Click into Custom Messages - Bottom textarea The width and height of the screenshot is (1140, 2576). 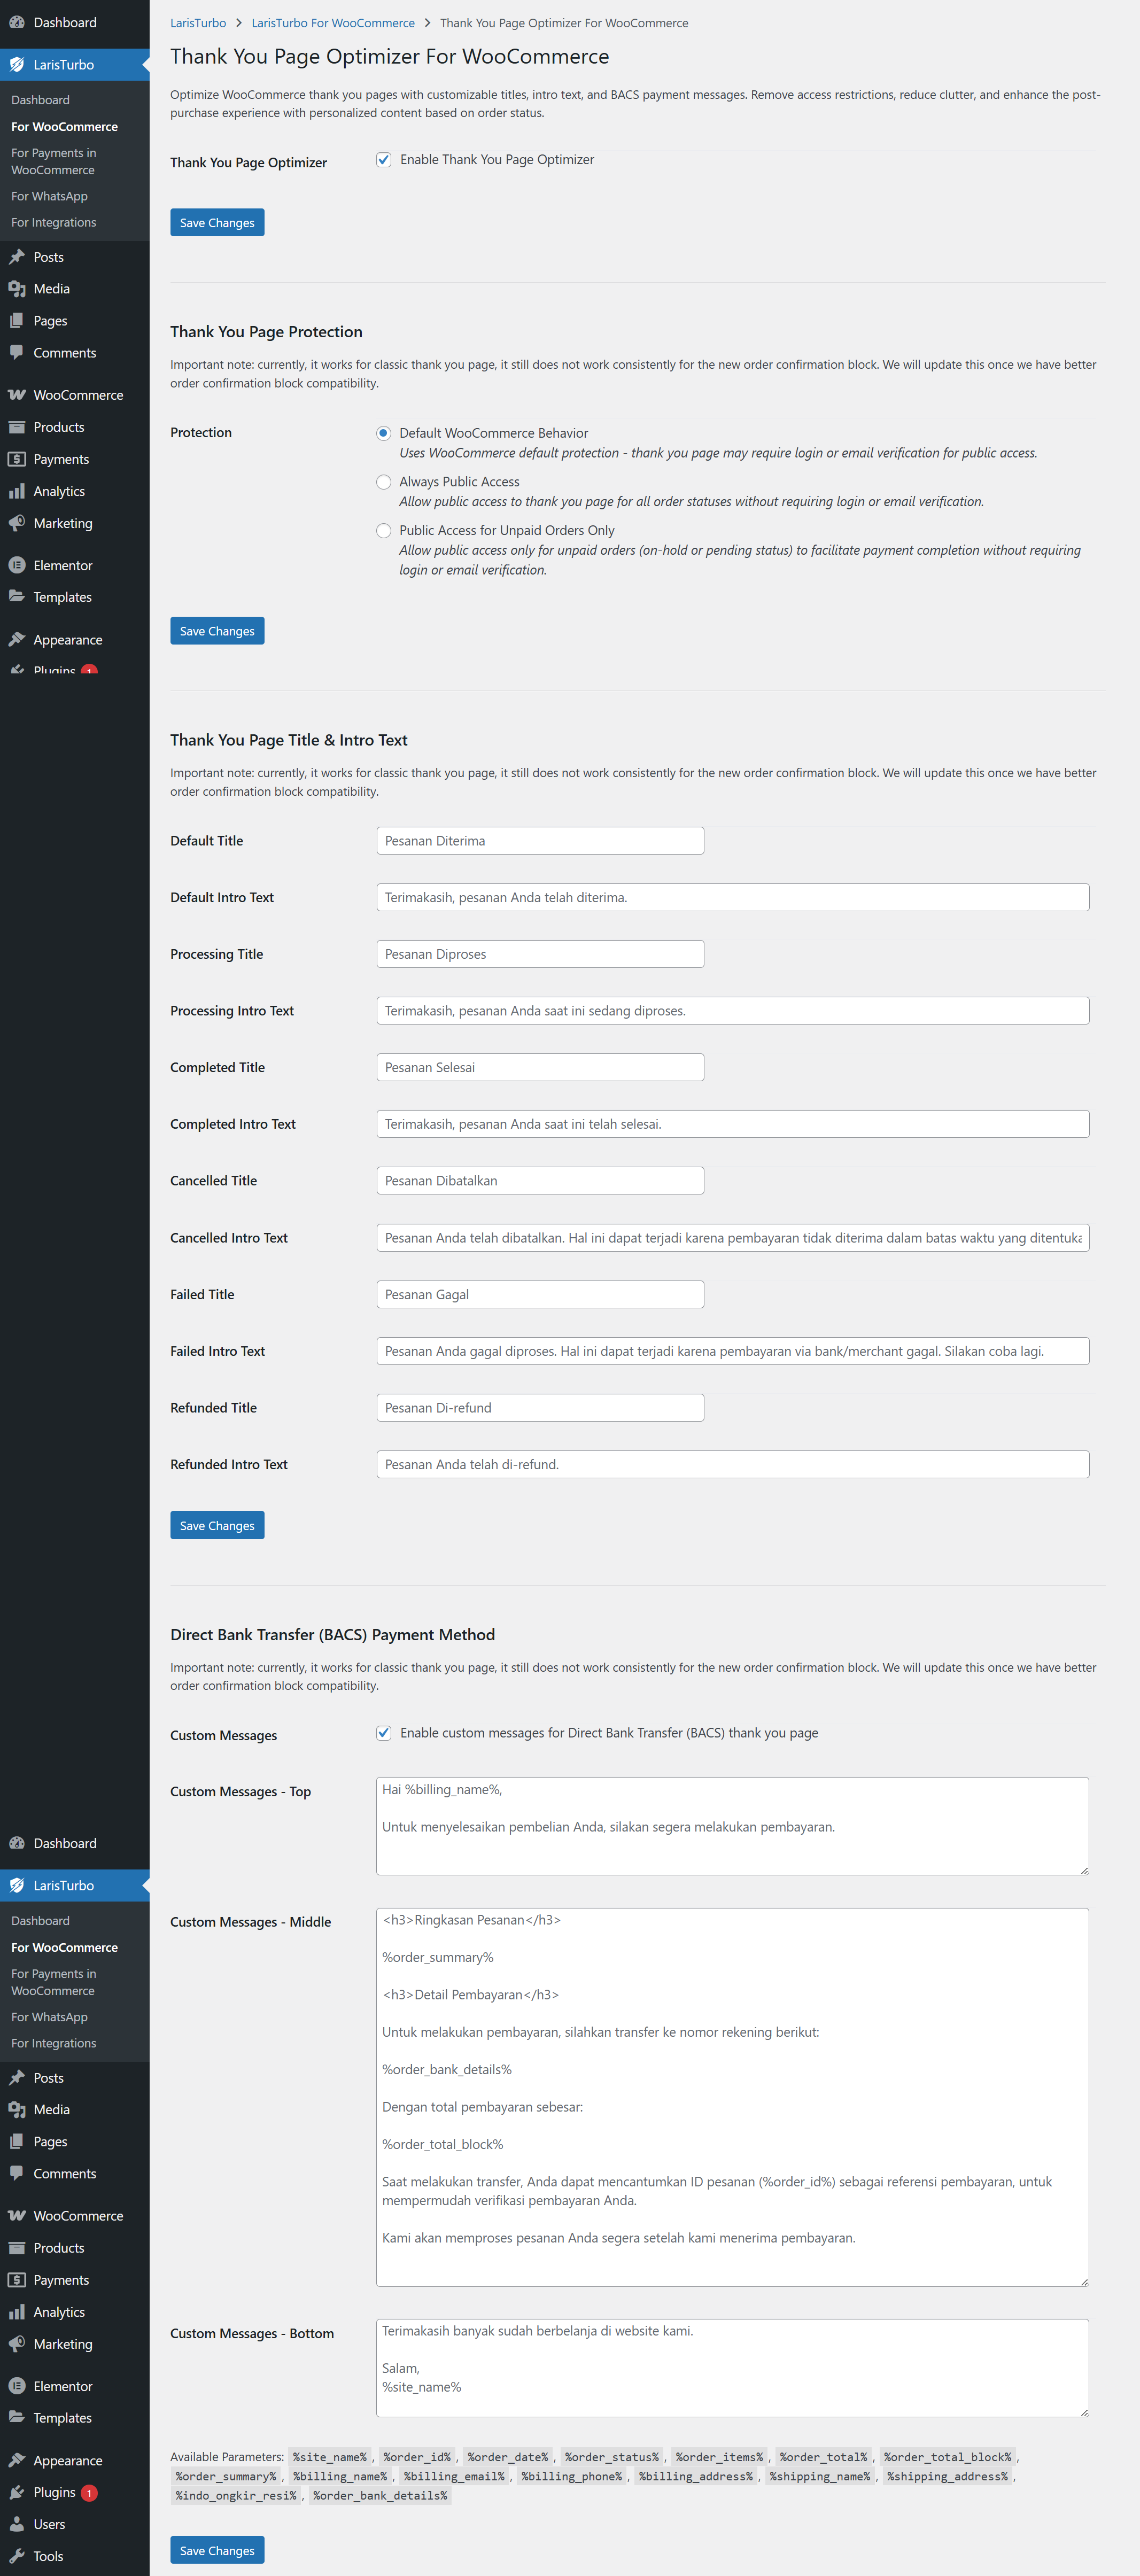point(732,2367)
